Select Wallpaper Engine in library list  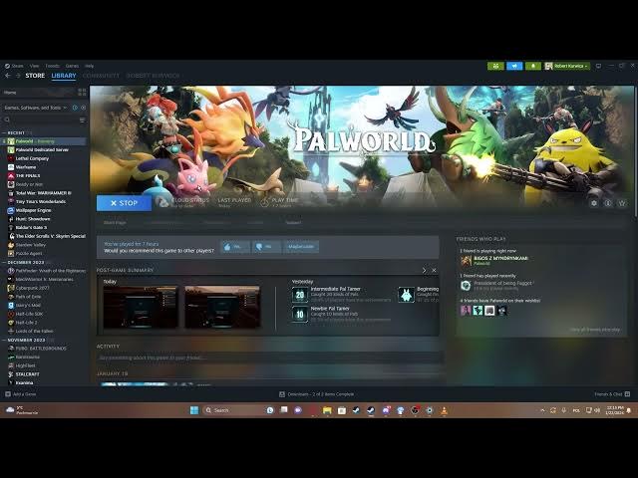click(44, 210)
